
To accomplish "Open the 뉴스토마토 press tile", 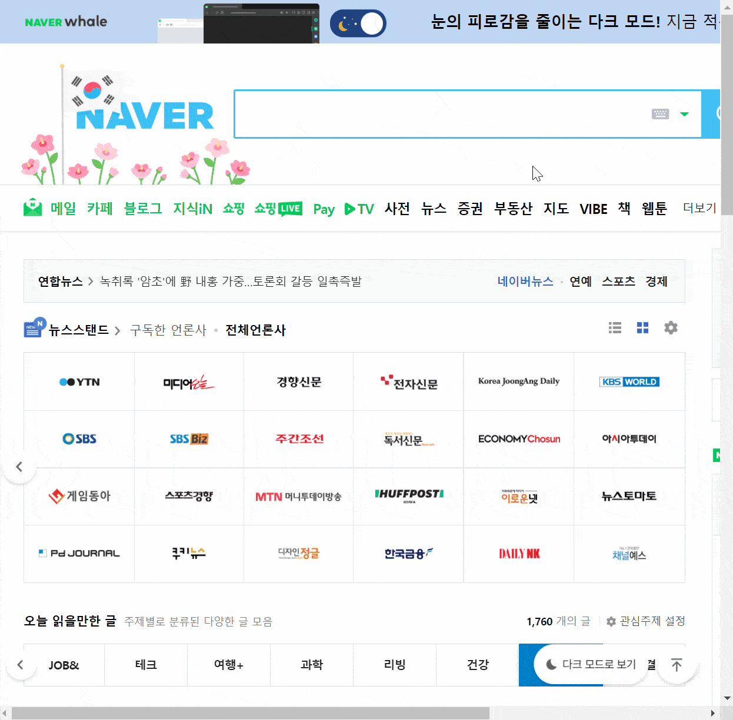I will click(629, 496).
